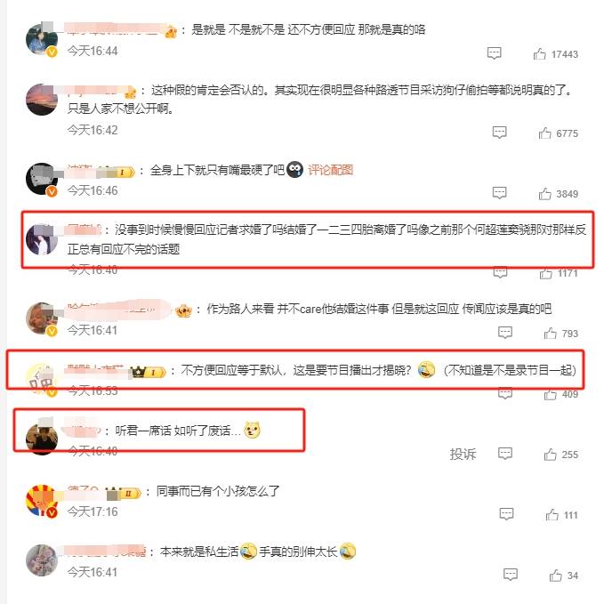Open the first commenter's avatar profile
Viewport: 604px width, 604px height.
pyautogui.click(x=42, y=39)
